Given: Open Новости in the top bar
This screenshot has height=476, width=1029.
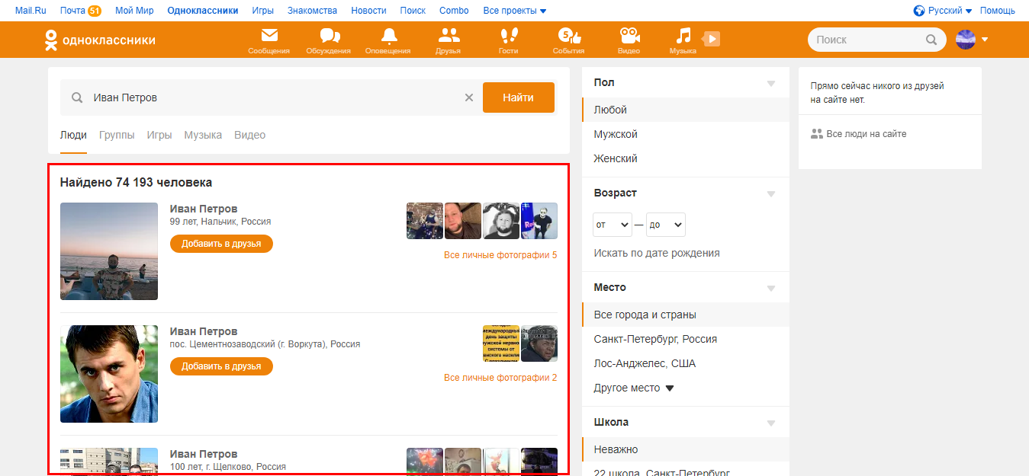Looking at the screenshot, I should 368,11.
